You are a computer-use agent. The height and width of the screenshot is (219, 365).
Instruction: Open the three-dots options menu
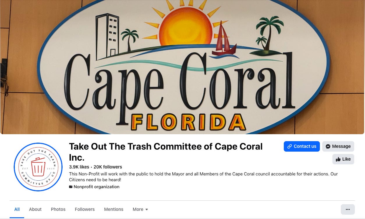click(348, 209)
